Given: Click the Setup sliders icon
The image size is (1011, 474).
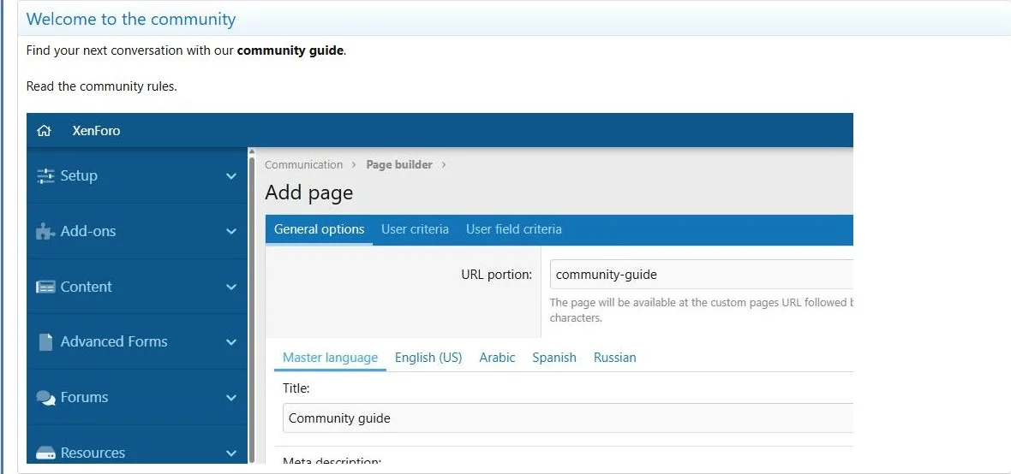Looking at the screenshot, I should pos(45,175).
